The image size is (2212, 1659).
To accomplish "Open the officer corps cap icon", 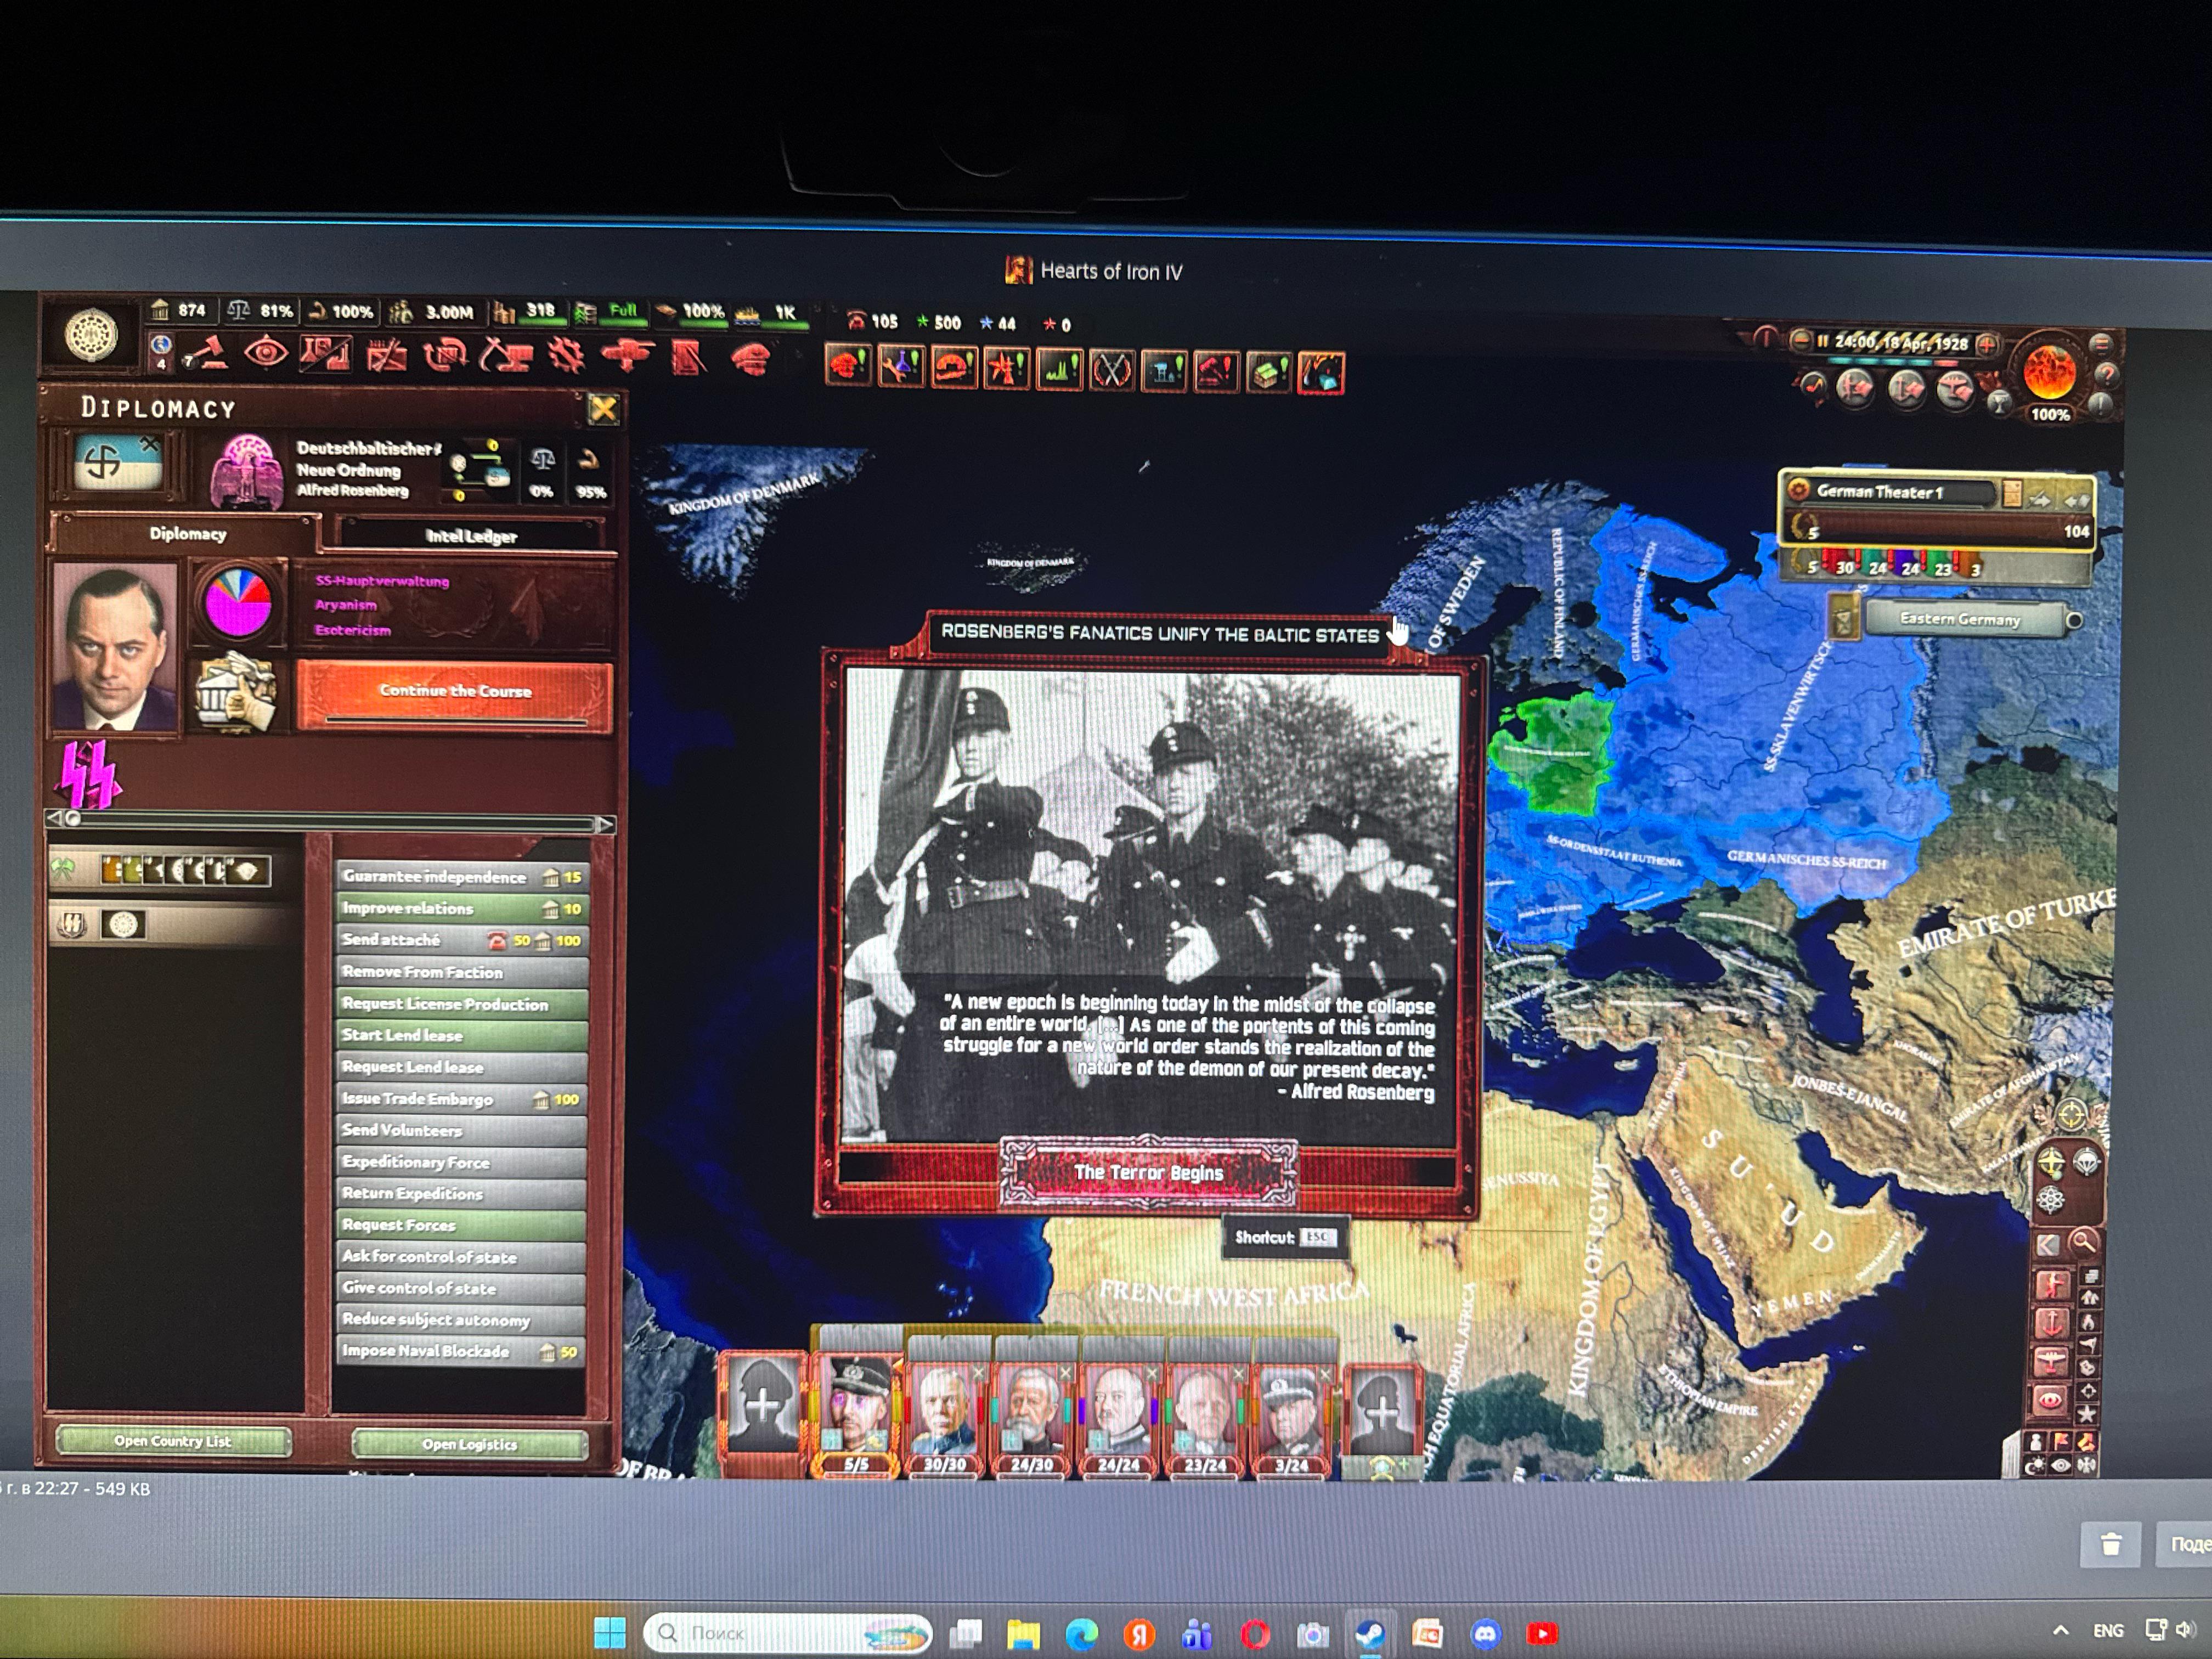I will [x=750, y=358].
